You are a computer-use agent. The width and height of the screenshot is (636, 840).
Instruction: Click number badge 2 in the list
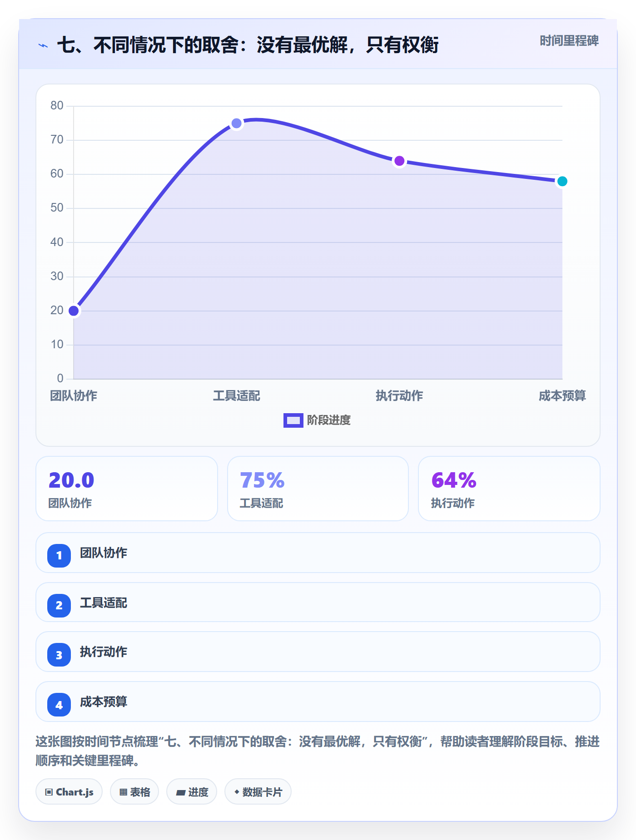point(59,605)
